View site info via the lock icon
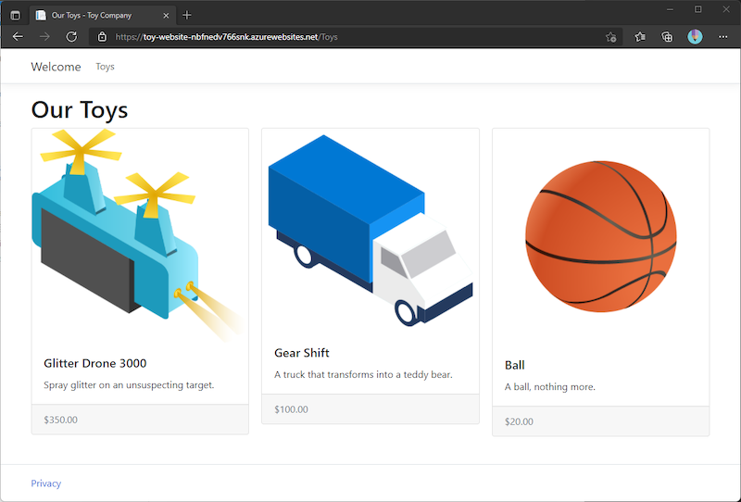The width and height of the screenshot is (741, 502). point(102,37)
